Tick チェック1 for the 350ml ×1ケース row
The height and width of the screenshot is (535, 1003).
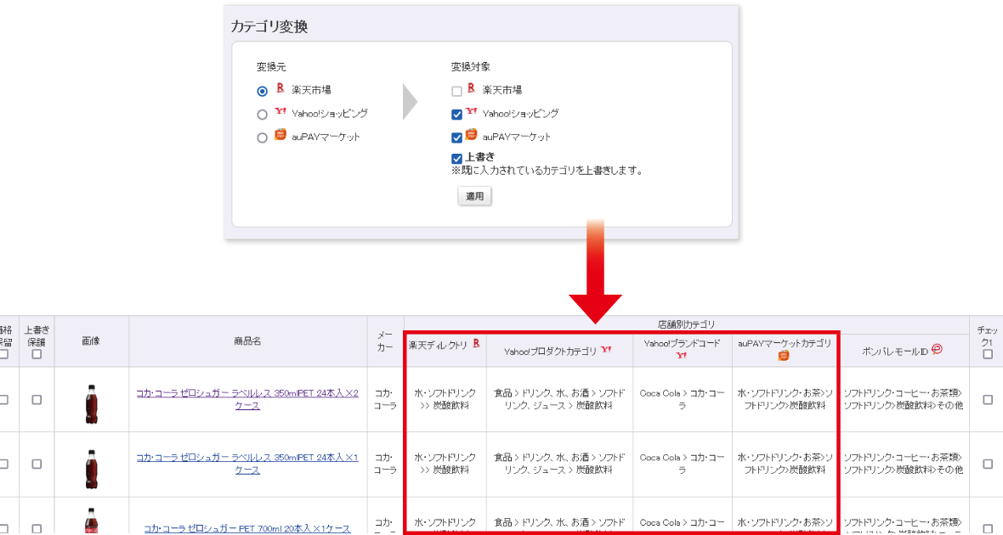(x=988, y=464)
